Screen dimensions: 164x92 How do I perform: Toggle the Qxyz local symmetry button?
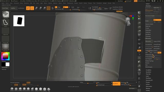click(x=139, y=51)
